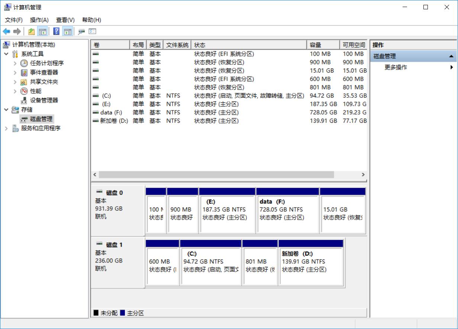Click the 容量 column header
458x329 pixels.
323,45
